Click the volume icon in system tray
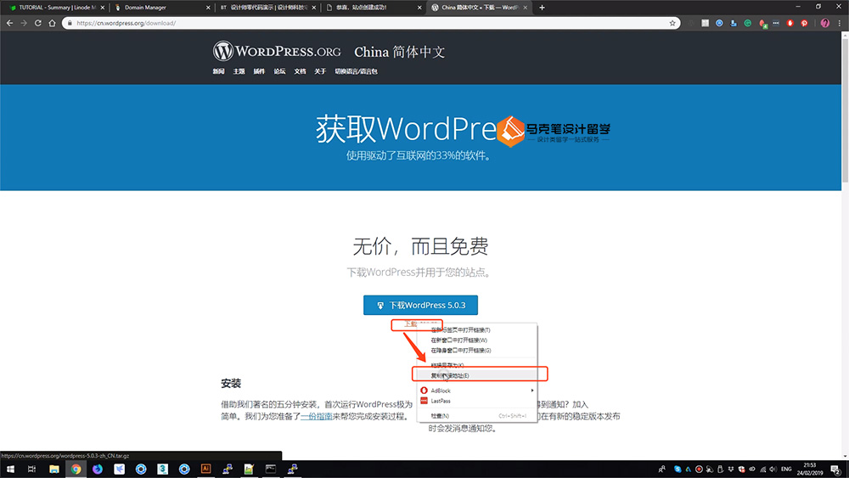The height and width of the screenshot is (478, 849). click(773, 469)
